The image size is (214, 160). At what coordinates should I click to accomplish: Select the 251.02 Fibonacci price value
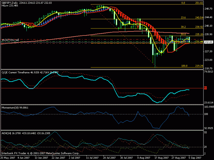click(199, 3)
